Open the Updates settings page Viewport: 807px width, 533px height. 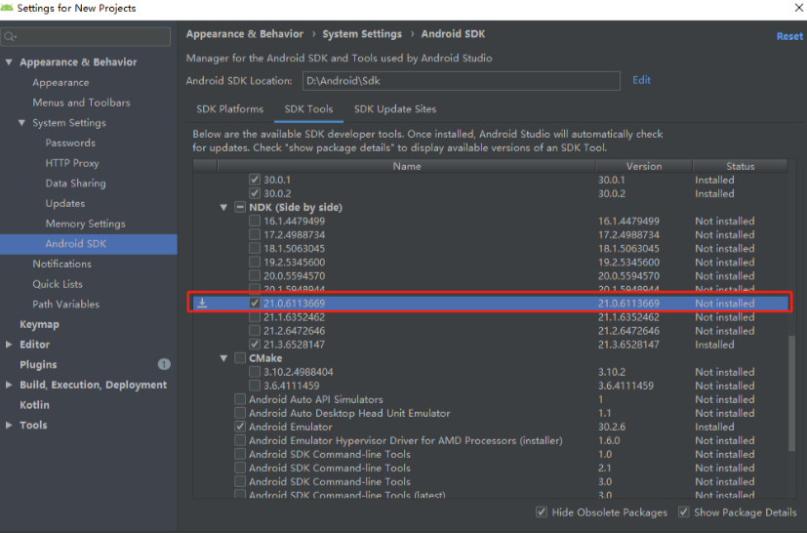[64, 203]
